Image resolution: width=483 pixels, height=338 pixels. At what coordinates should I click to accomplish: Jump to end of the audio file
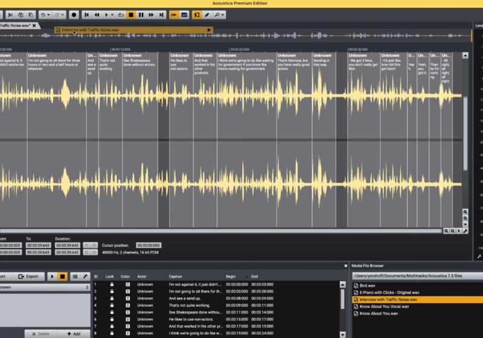(x=161, y=14)
